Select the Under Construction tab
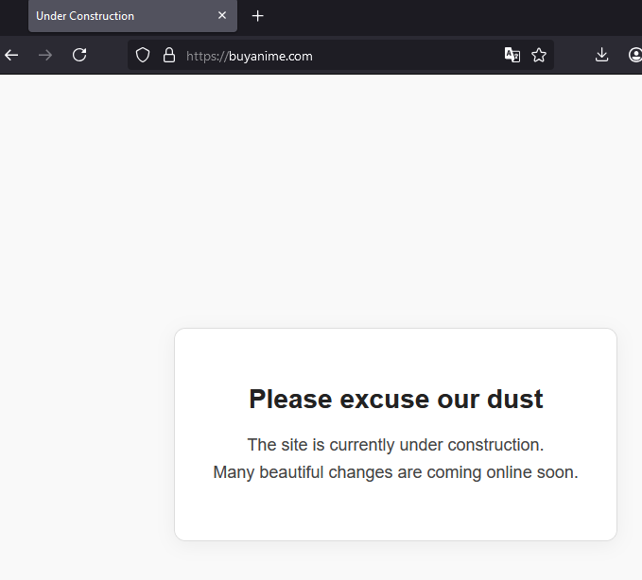 point(132,16)
